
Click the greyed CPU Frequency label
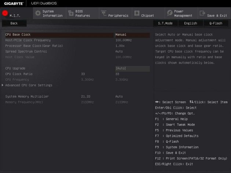point(17,80)
